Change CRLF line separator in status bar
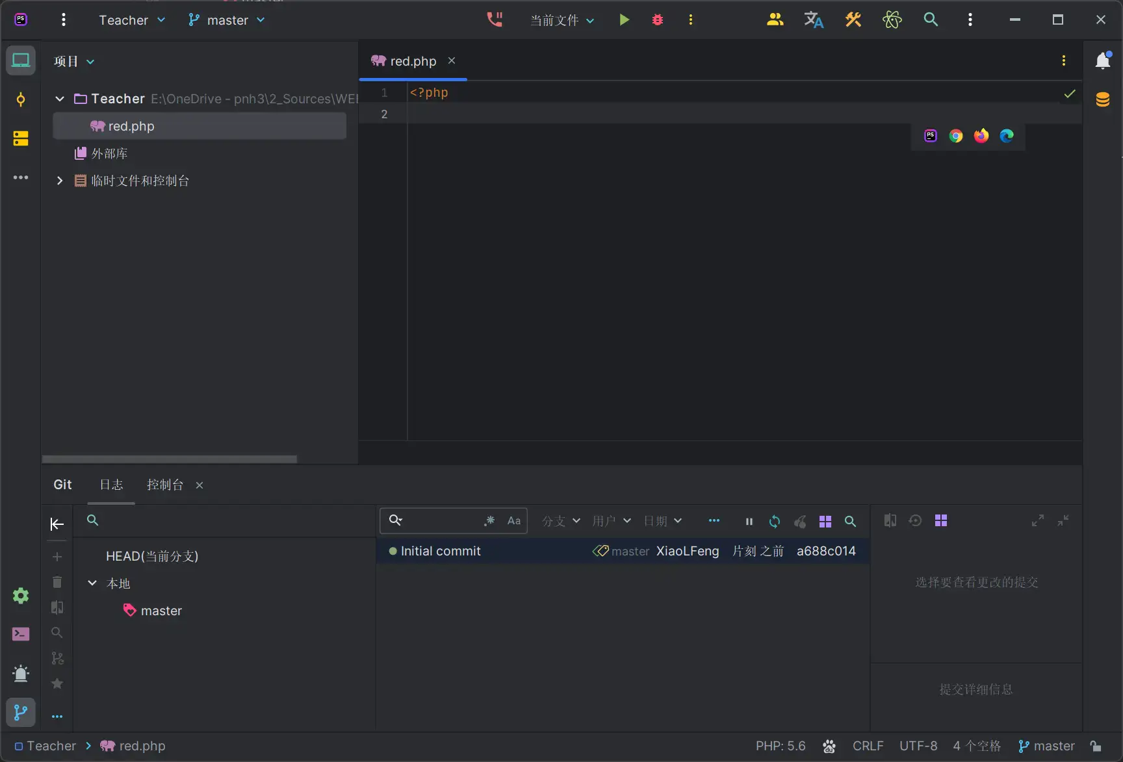The height and width of the screenshot is (762, 1123). tap(868, 746)
